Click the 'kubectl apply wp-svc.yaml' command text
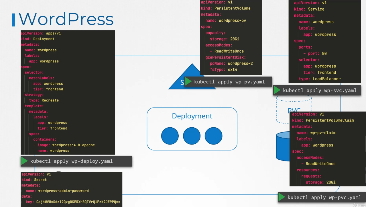The width and height of the screenshot is (366, 207). (x=320, y=90)
